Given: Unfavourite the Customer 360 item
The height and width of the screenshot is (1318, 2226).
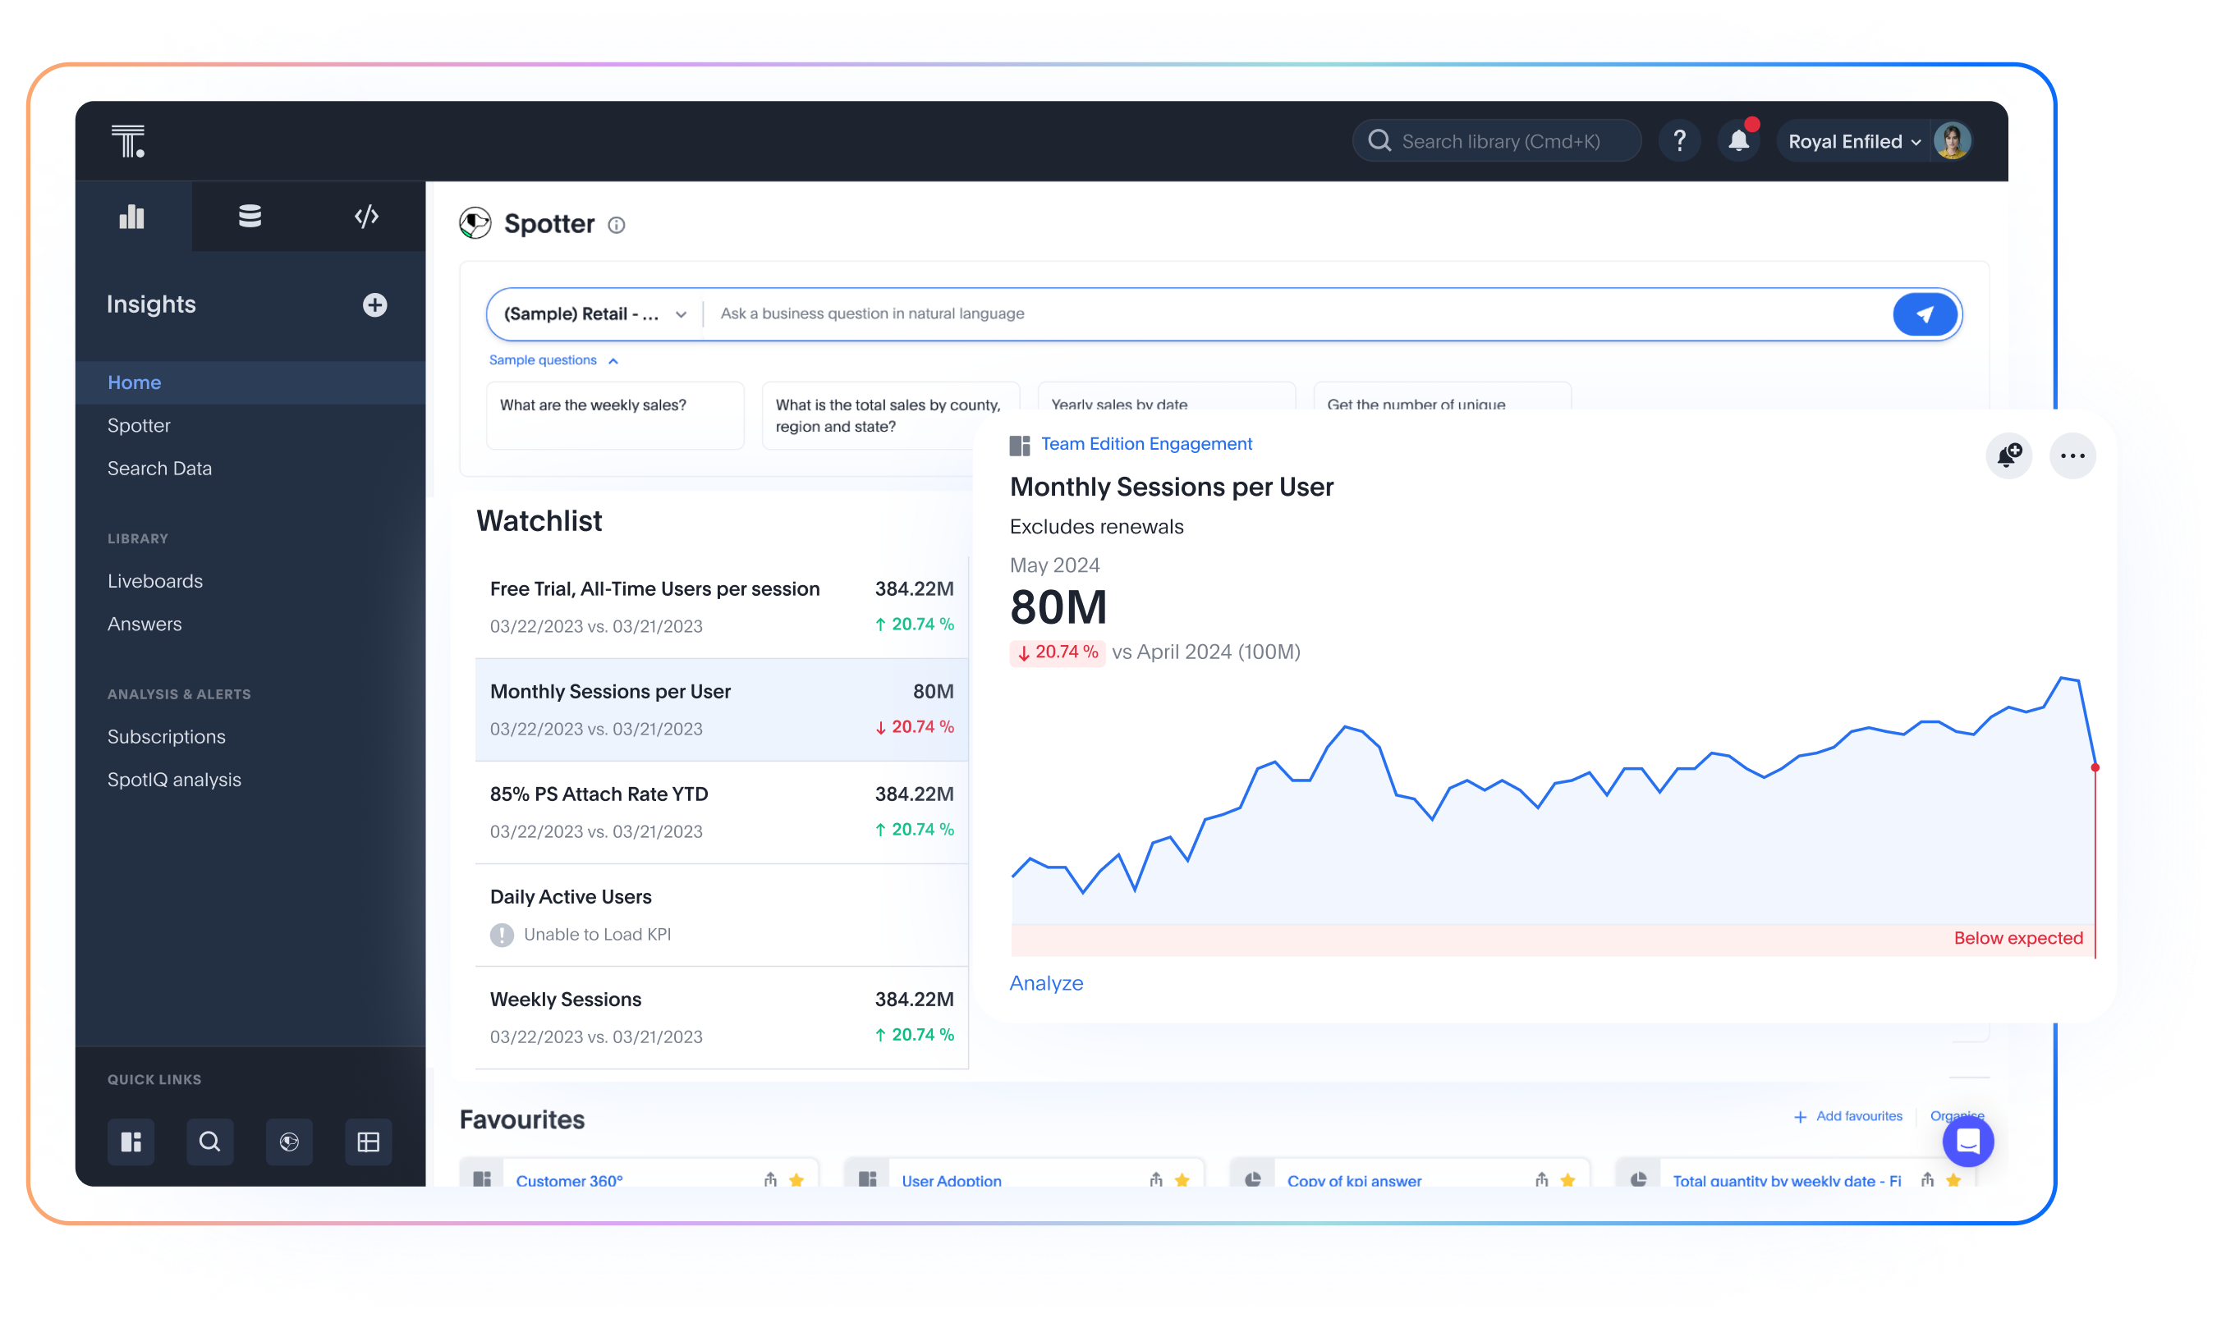Looking at the screenshot, I should tap(796, 1180).
